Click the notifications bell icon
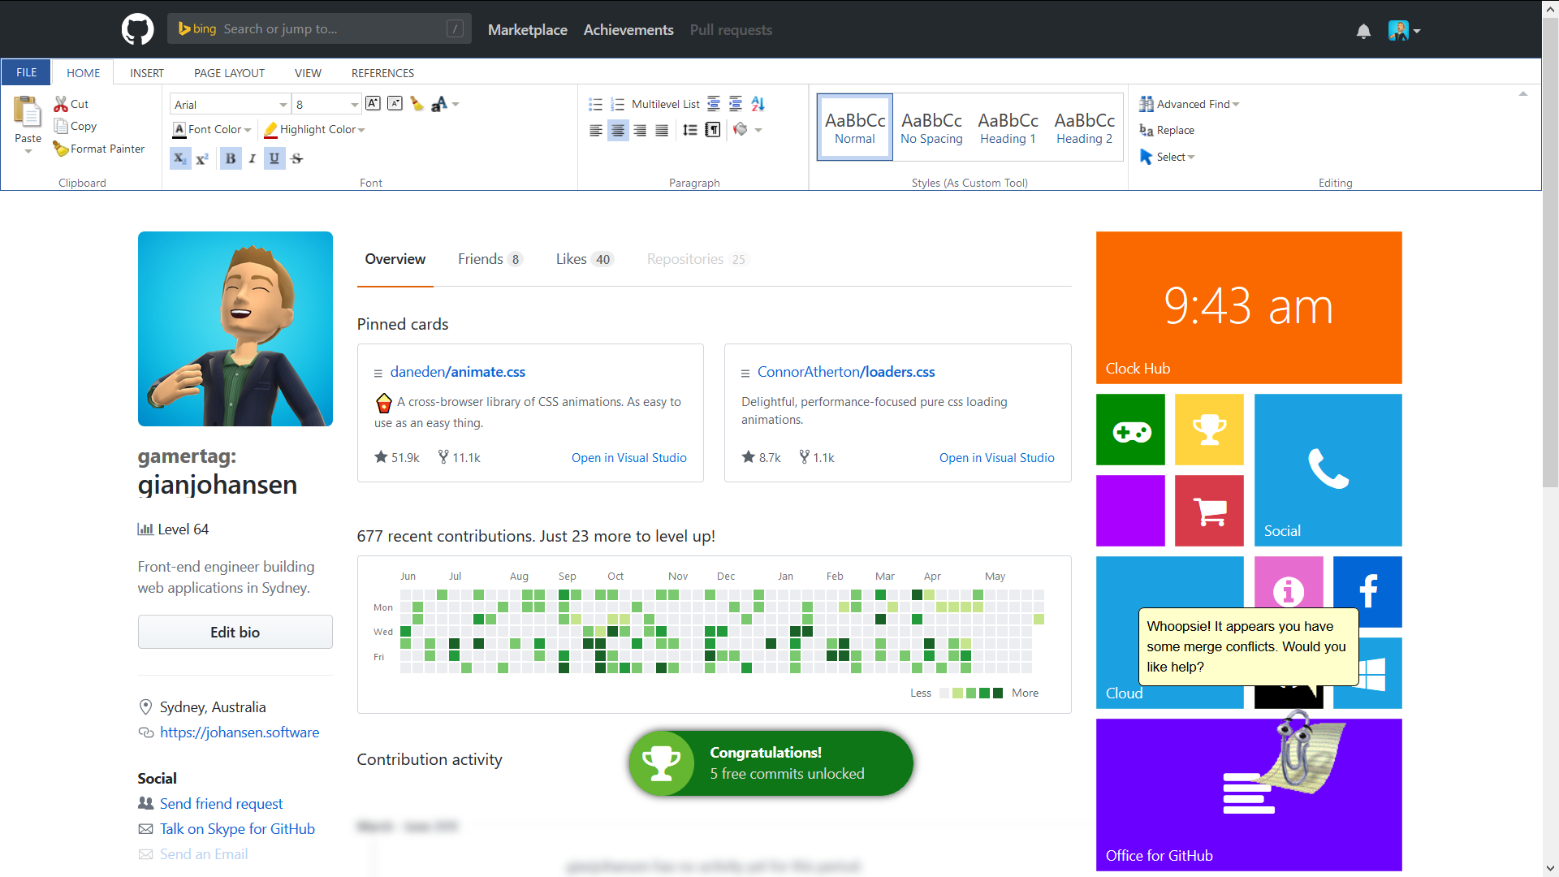The width and height of the screenshot is (1559, 877). [x=1363, y=31]
